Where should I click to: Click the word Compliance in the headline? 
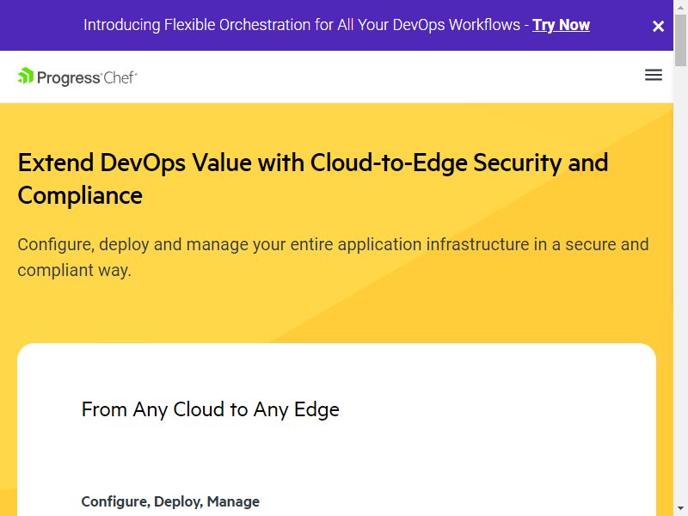[x=80, y=195]
